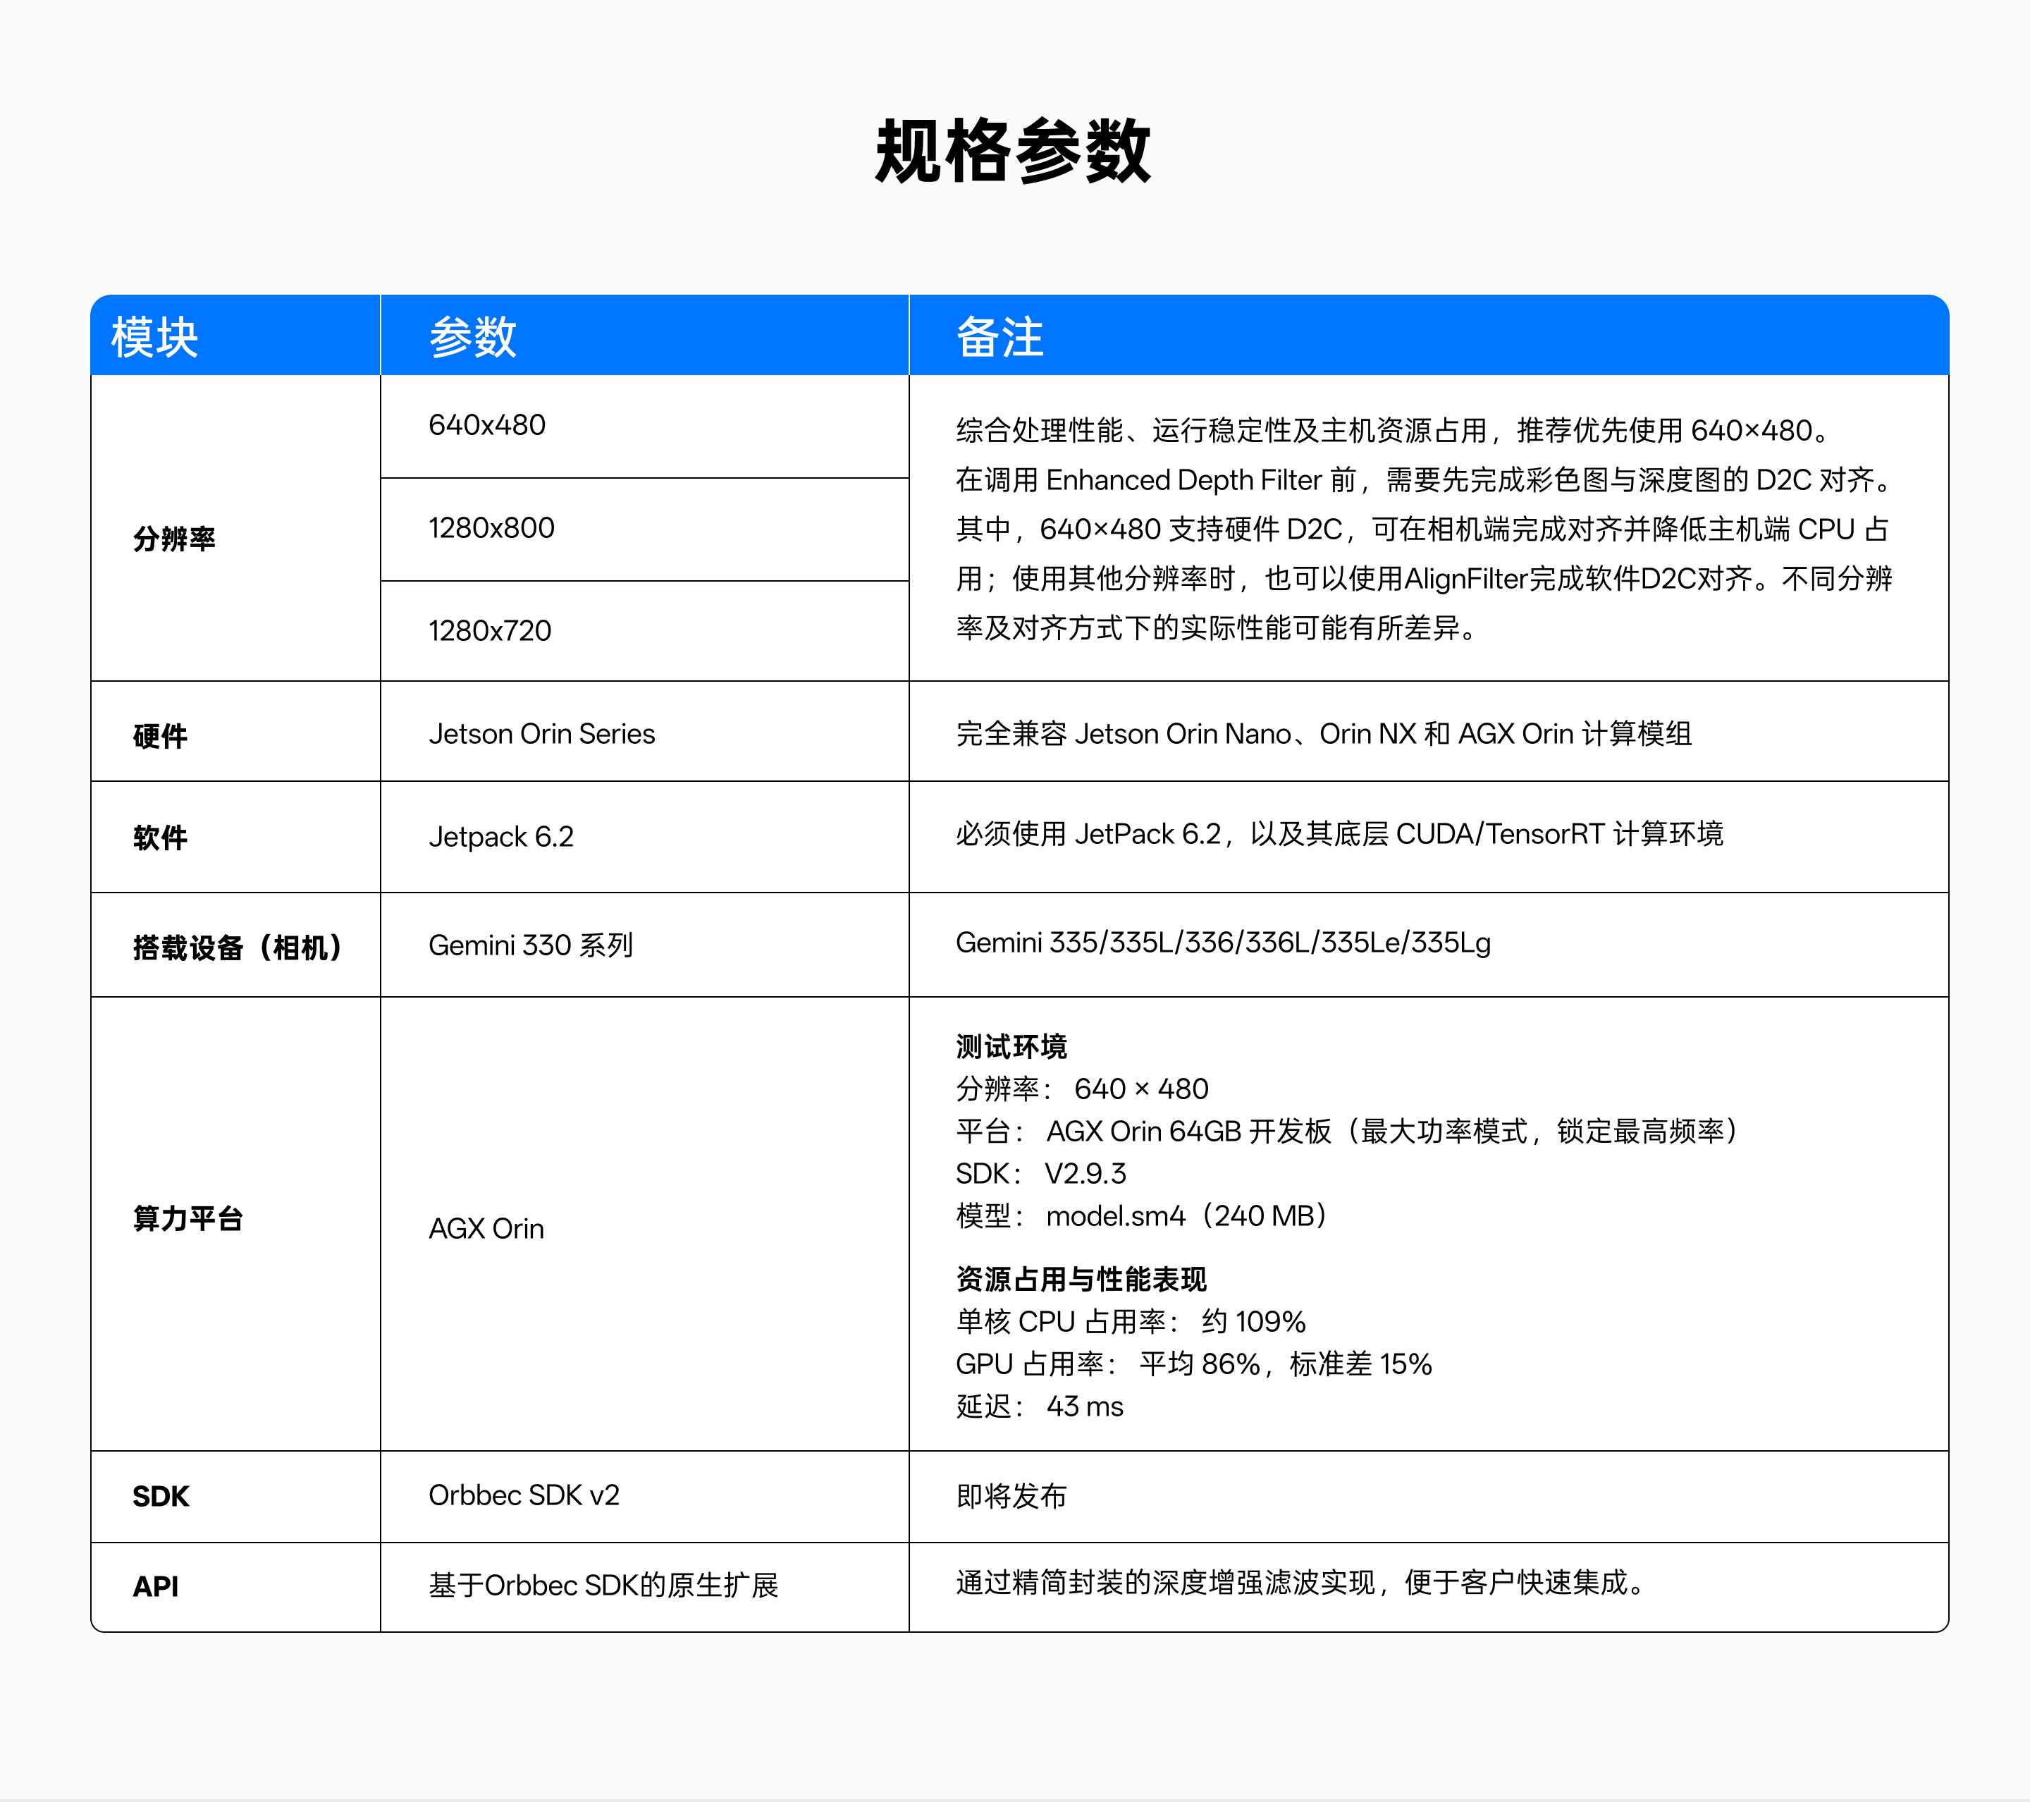Click the SDK： V2.9.3 line

pos(1041,1174)
